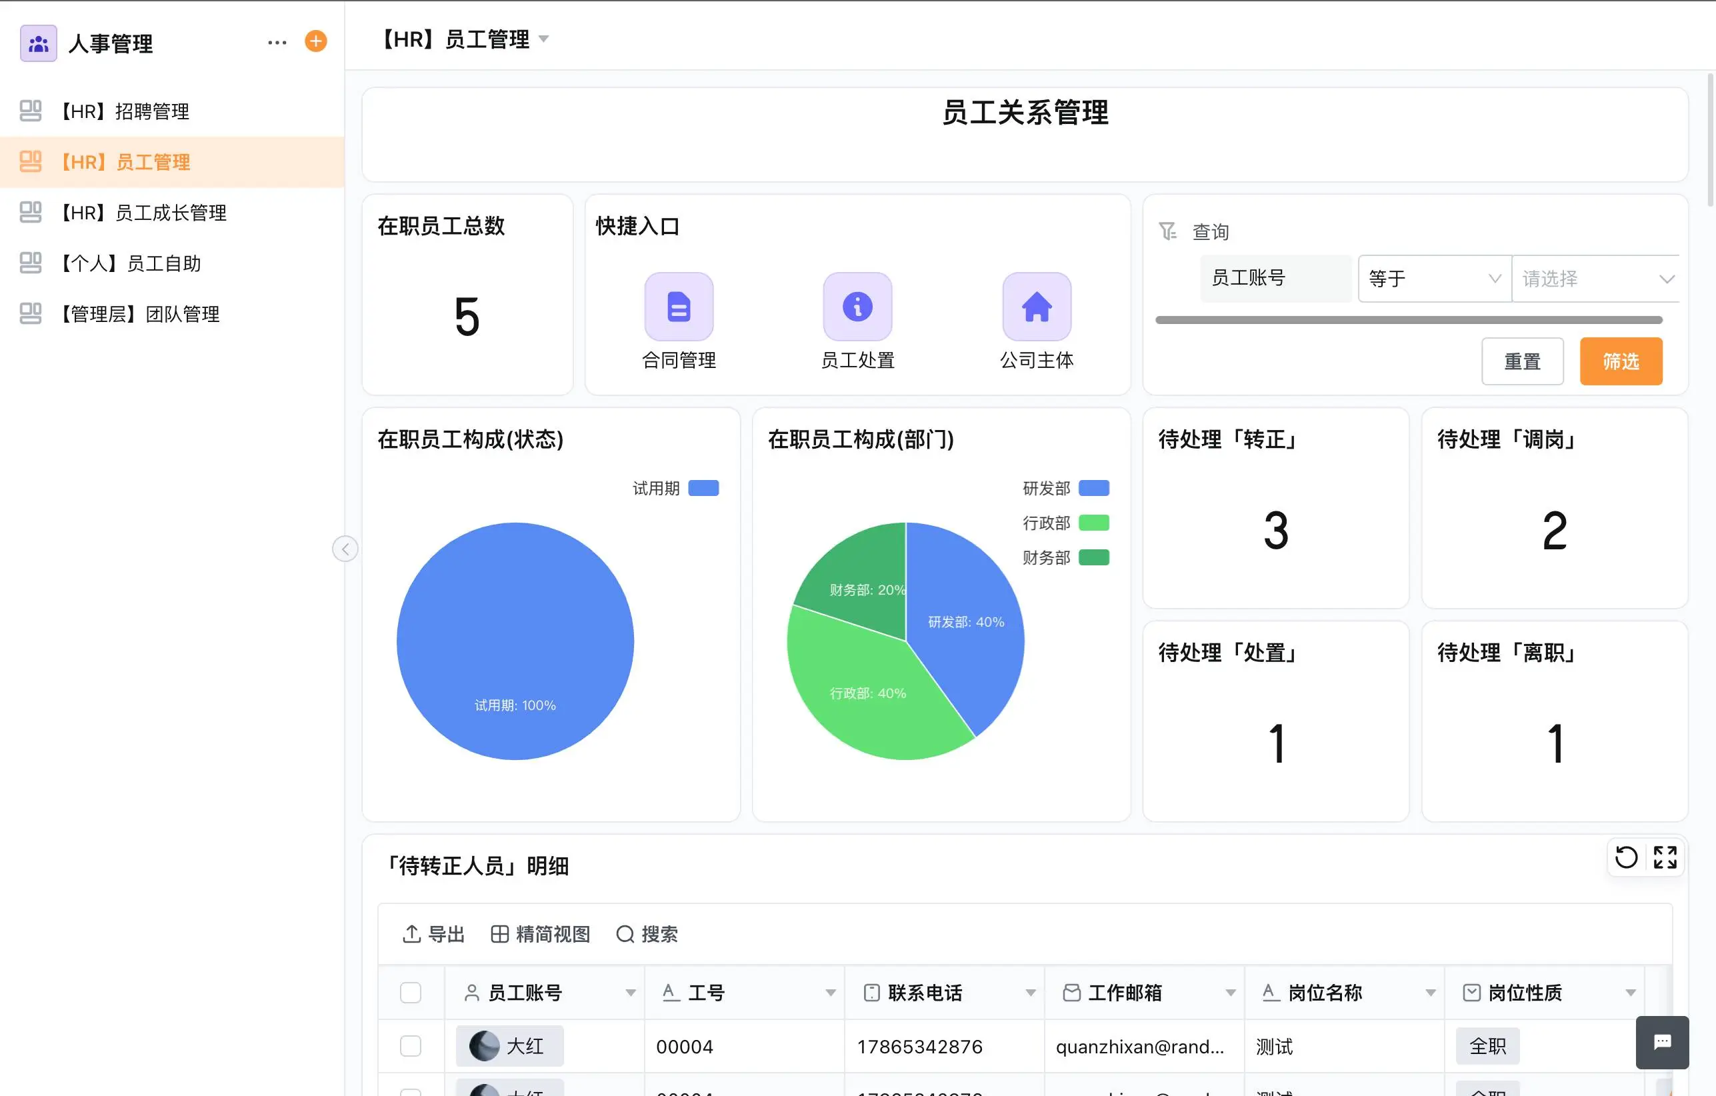Open 【个人】员工自助 in sidebar
Viewport: 1716px width, 1096px height.
coord(172,263)
